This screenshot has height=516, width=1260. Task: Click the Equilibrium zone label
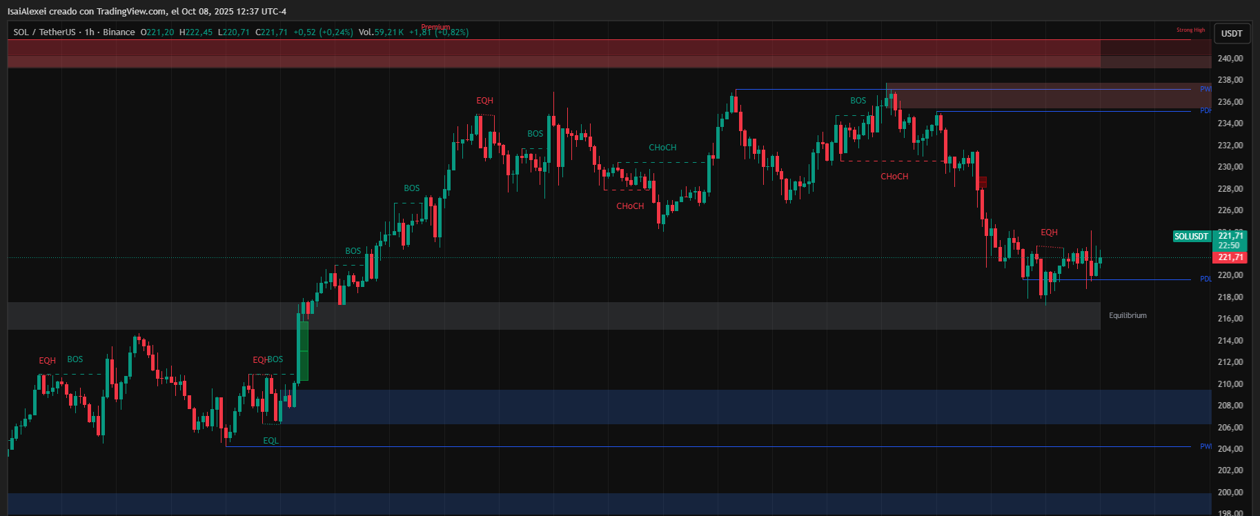[1128, 316]
